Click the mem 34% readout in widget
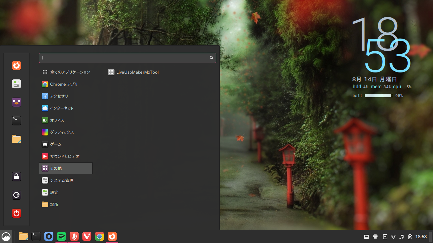 click(x=381, y=87)
